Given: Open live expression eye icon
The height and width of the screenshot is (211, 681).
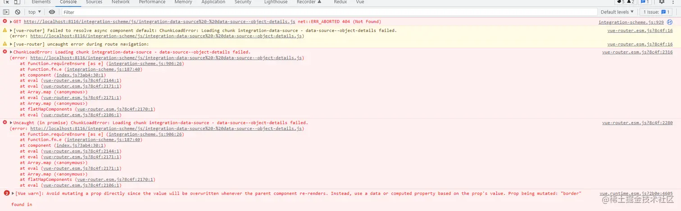Looking at the screenshot, I should (52, 12).
